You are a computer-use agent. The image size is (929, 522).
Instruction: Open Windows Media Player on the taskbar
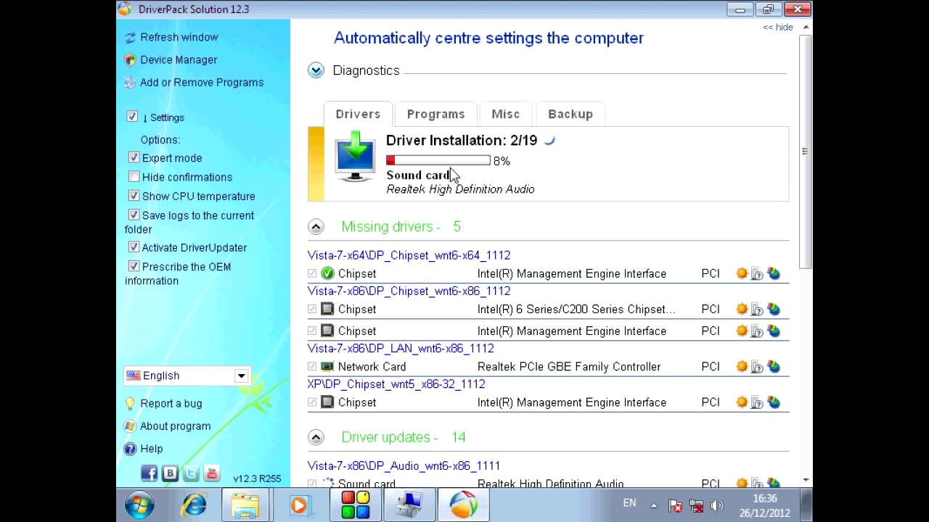click(x=298, y=505)
